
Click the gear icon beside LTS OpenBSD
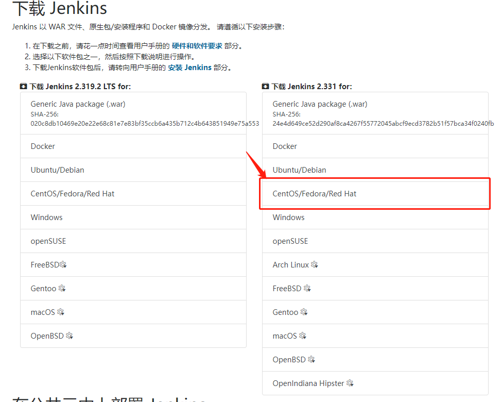(x=70, y=336)
